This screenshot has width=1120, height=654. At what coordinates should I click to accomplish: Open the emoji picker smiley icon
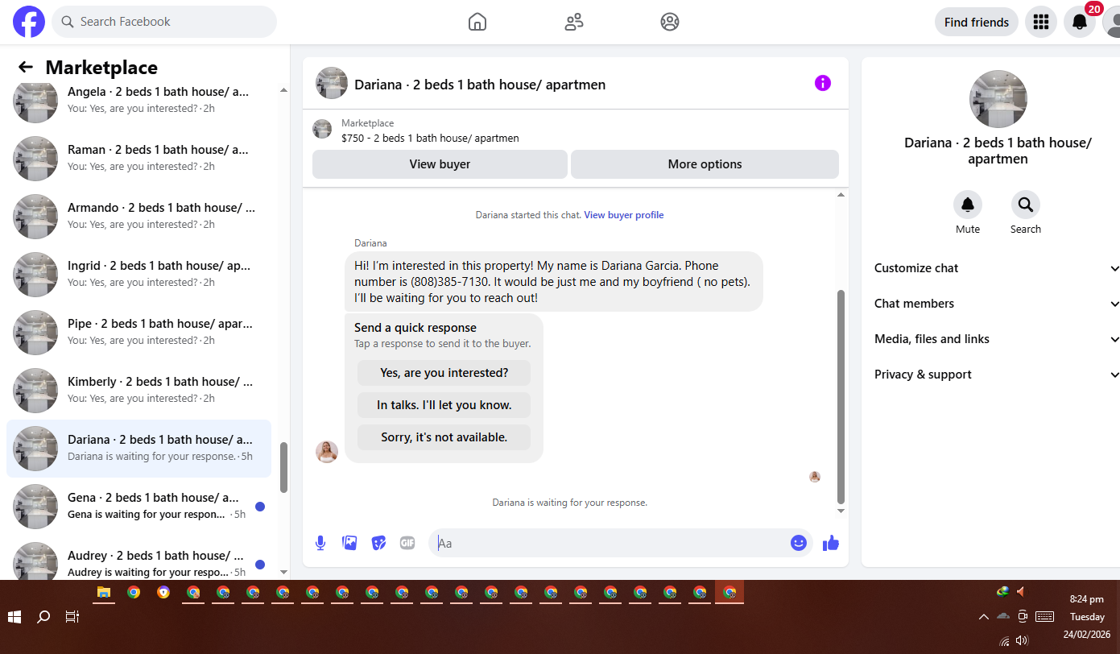[x=799, y=543]
